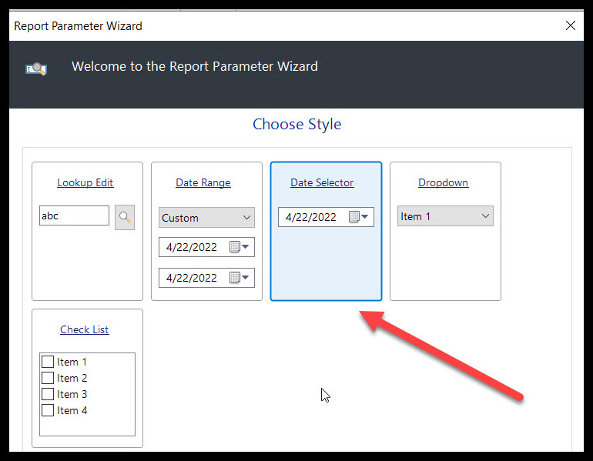Close the Report Parameter Wizard window
This screenshot has width=593, height=461.
coord(570,25)
